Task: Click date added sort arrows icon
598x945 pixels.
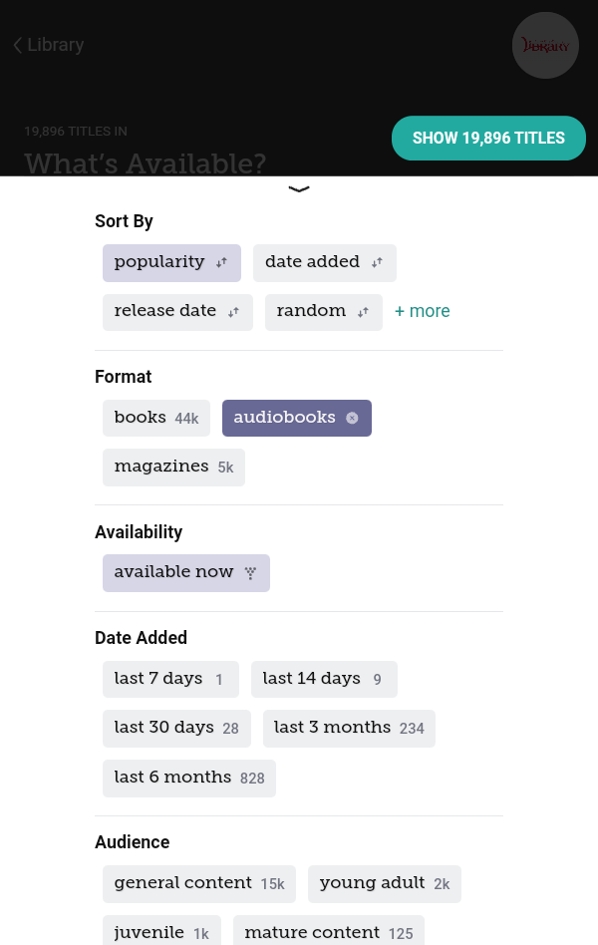Action: tap(377, 263)
